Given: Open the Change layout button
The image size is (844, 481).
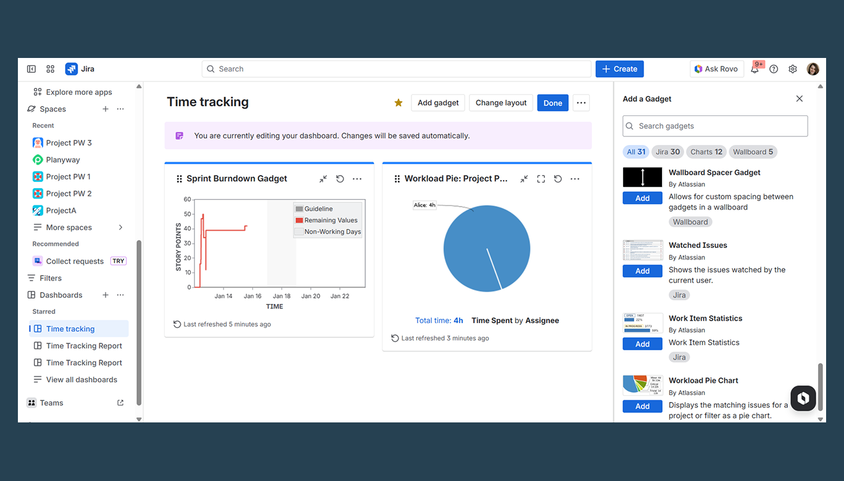Looking at the screenshot, I should (x=501, y=103).
